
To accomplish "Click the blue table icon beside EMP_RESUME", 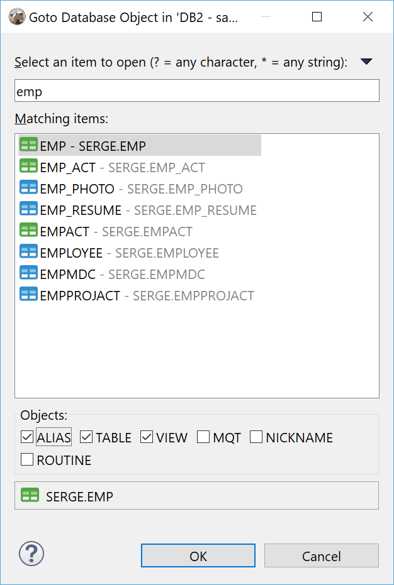I will (28, 208).
